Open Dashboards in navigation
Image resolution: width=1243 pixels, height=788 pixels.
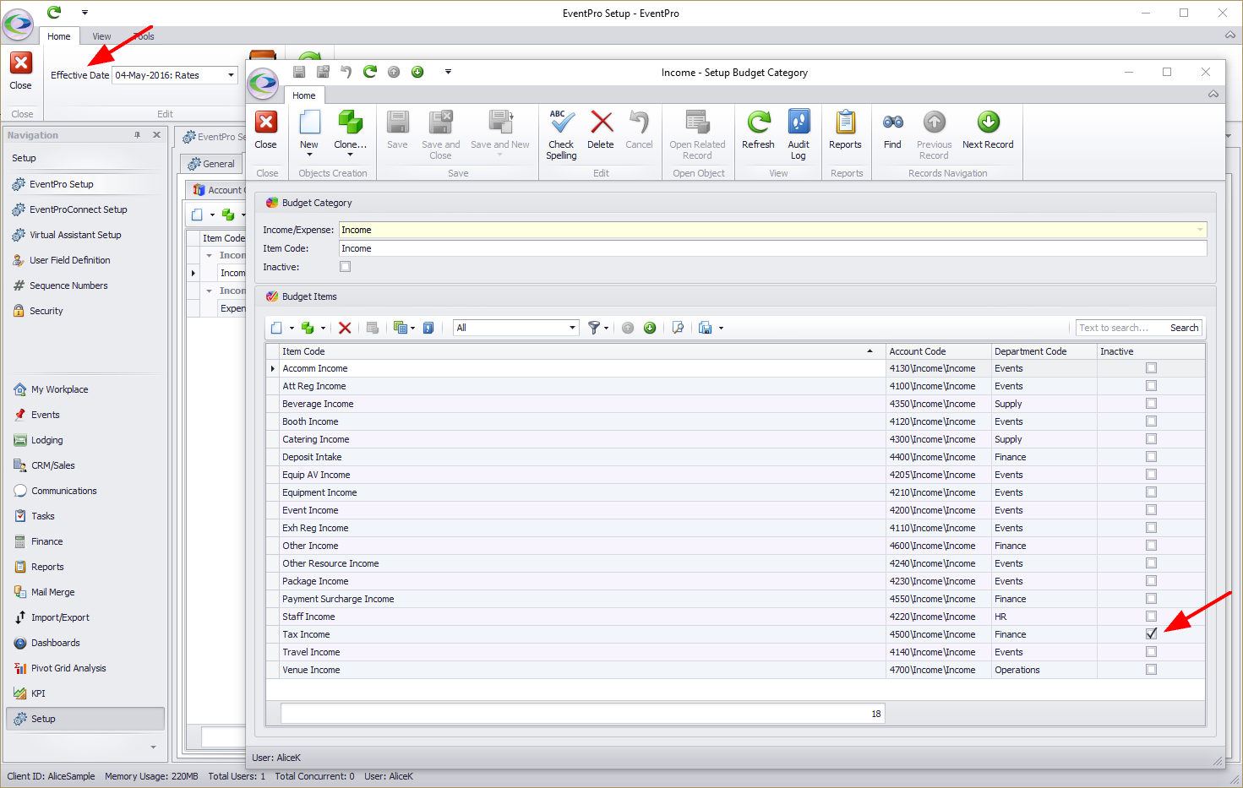[x=55, y=643]
